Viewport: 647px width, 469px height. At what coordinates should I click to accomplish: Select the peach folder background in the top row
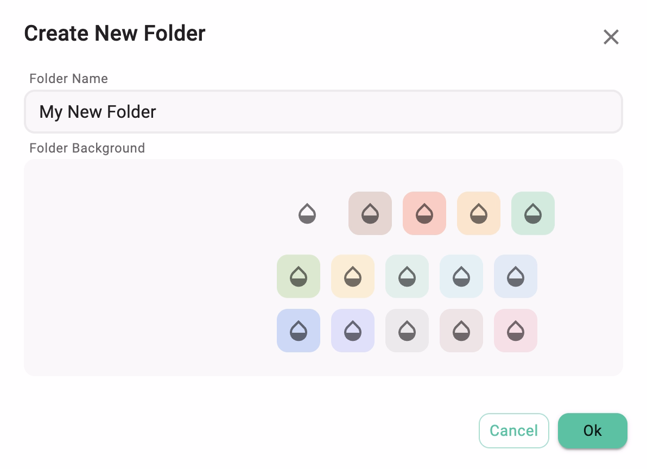pos(479,213)
